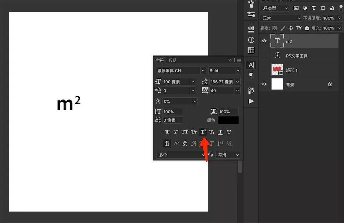
Task: Edit the font size value 100 像素
Action: click(173, 81)
